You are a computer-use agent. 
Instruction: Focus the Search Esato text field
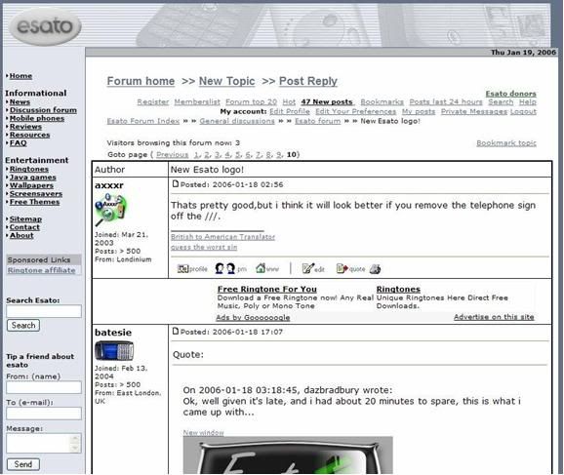coord(44,311)
